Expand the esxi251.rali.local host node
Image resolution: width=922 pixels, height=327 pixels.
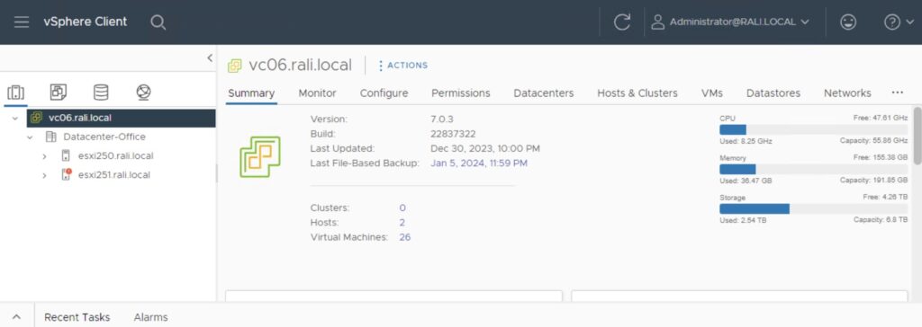[x=44, y=175]
